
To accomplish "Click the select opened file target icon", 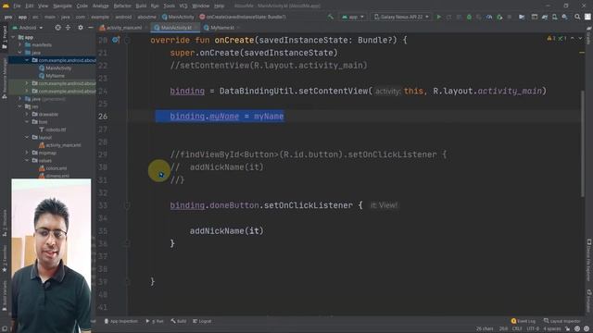I will (x=57, y=28).
